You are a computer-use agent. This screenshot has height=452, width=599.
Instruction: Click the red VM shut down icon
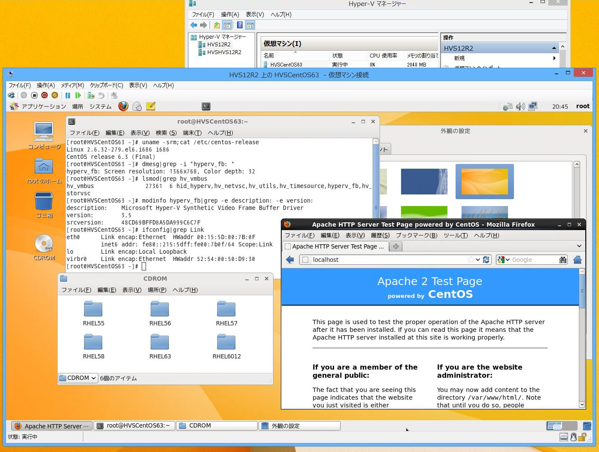pyautogui.click(x=44, y=95)
